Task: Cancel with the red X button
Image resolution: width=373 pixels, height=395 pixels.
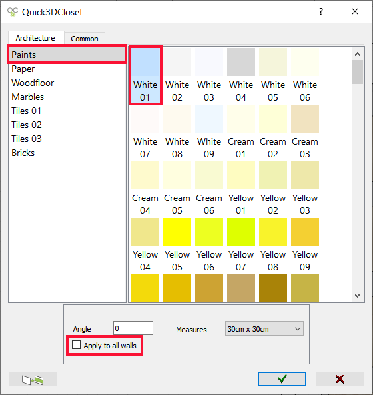Action: (340, 378)
